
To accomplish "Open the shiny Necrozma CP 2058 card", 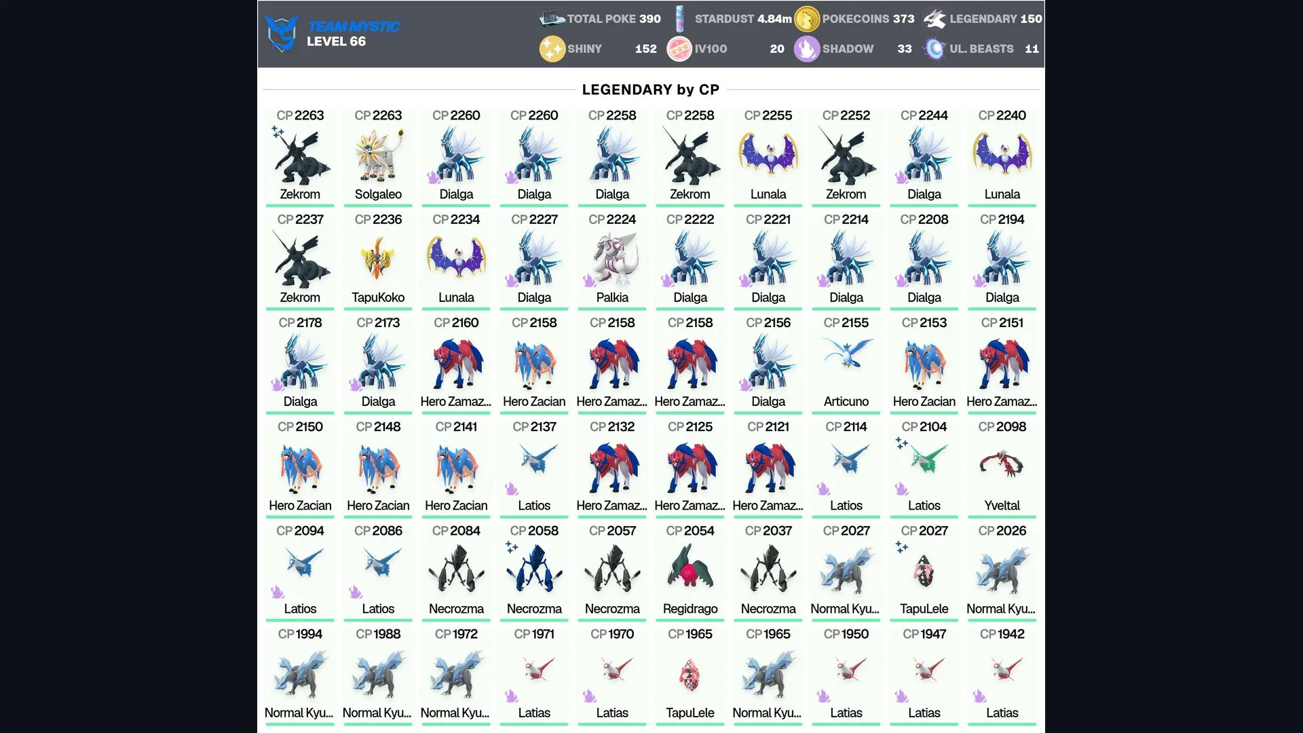I will pyautogui.click(x=534, y=571).
